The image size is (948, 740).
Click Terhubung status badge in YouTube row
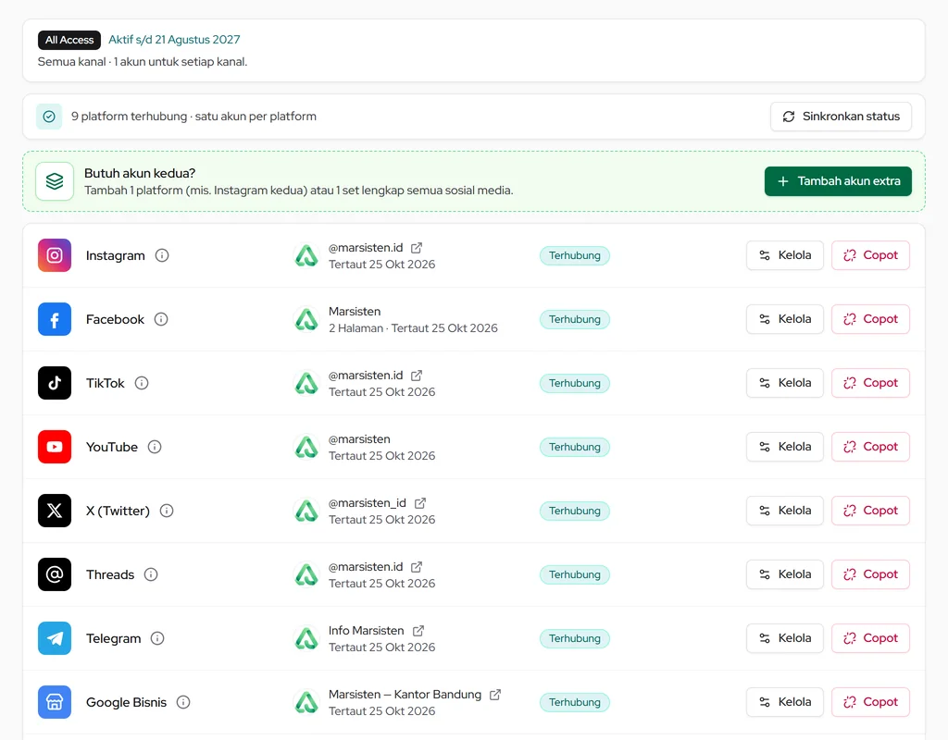pyautogui.click(x=574, y=447)
